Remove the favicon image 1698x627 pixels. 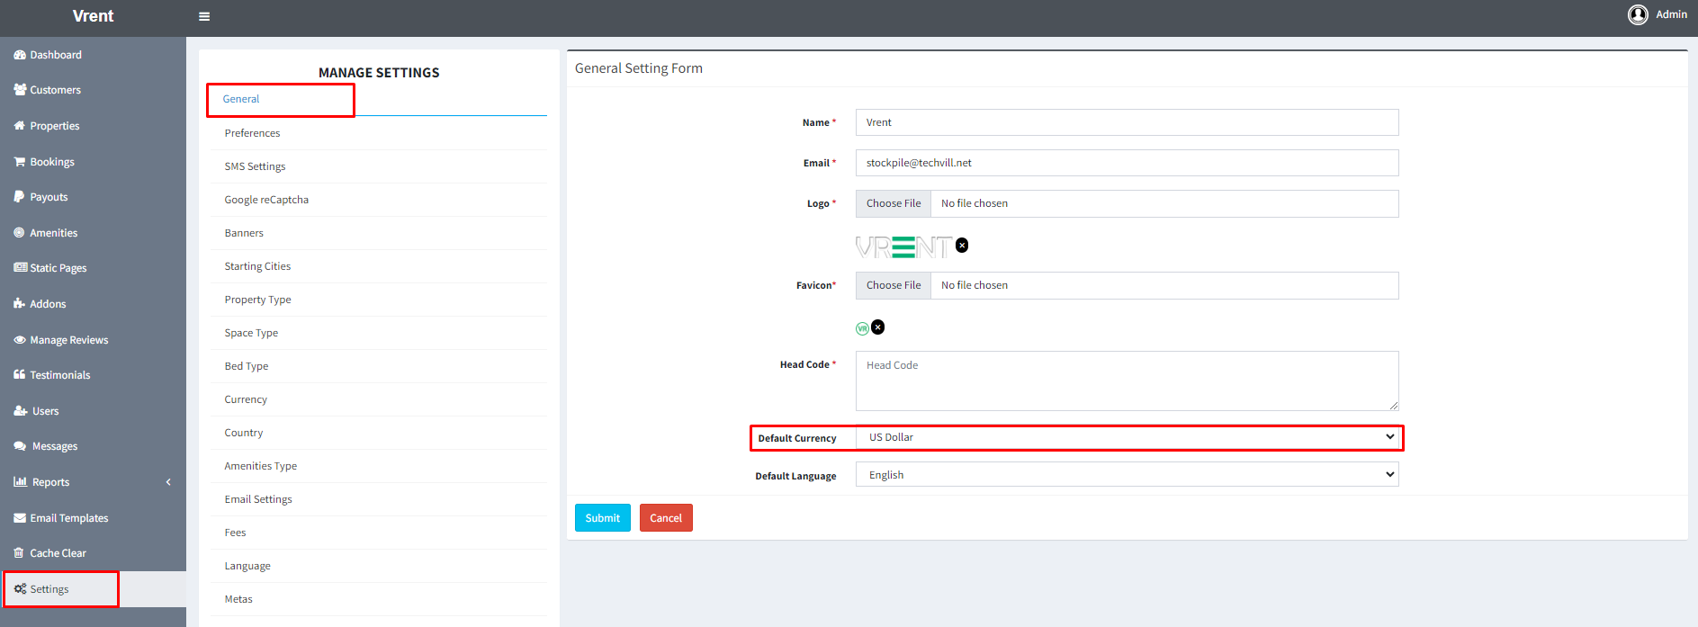878,327
